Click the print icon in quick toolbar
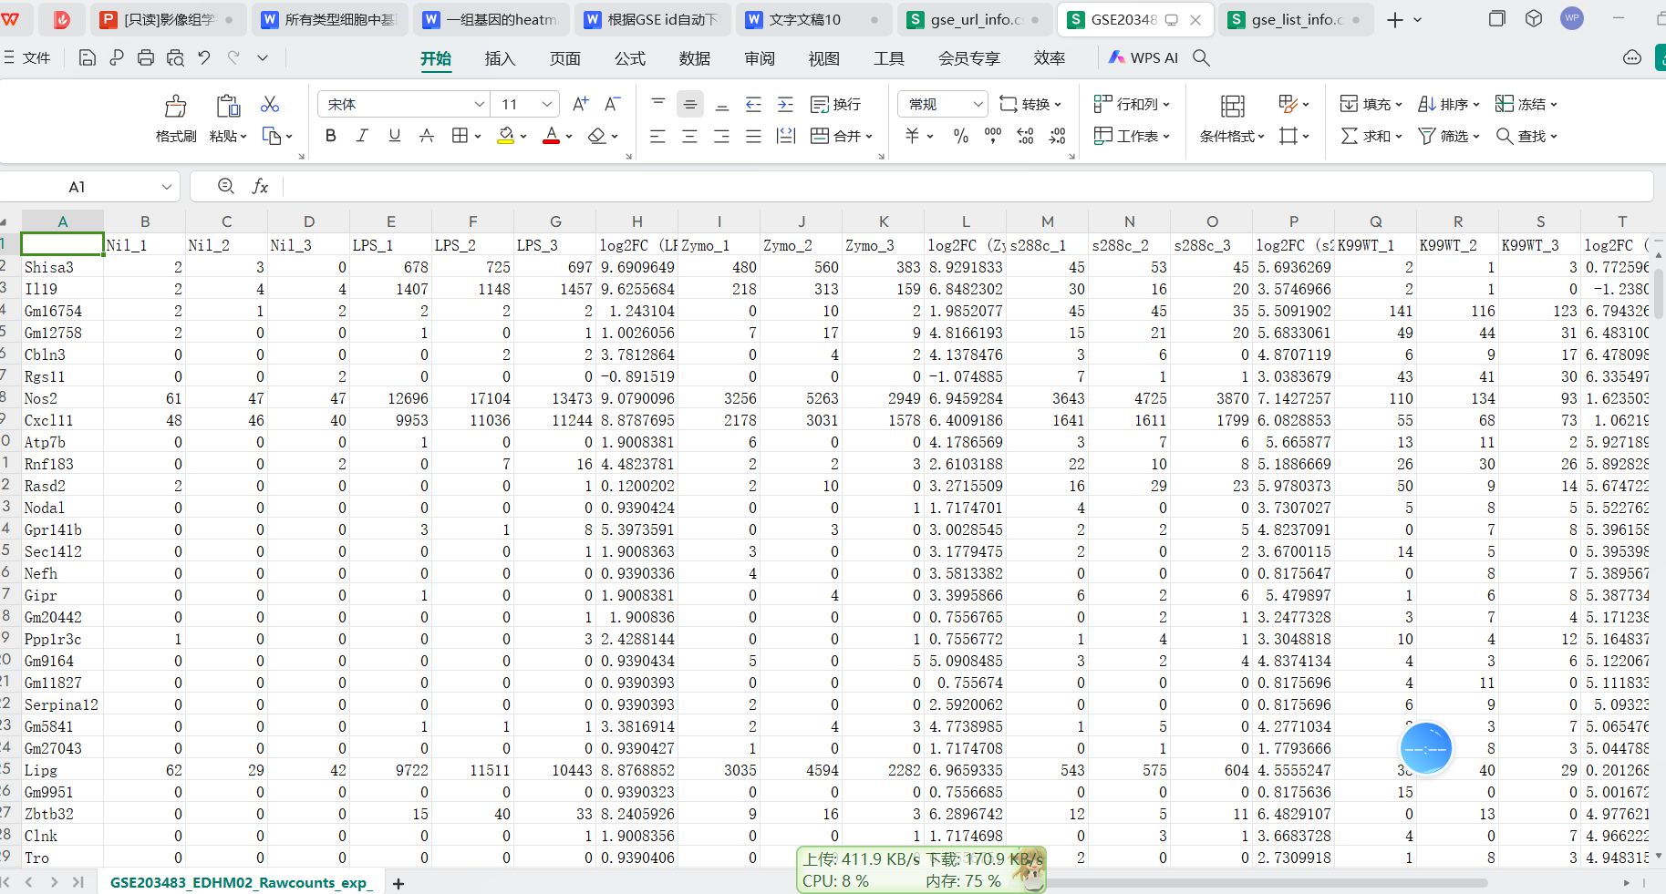The image size is (1666, 894). (146, 57)
